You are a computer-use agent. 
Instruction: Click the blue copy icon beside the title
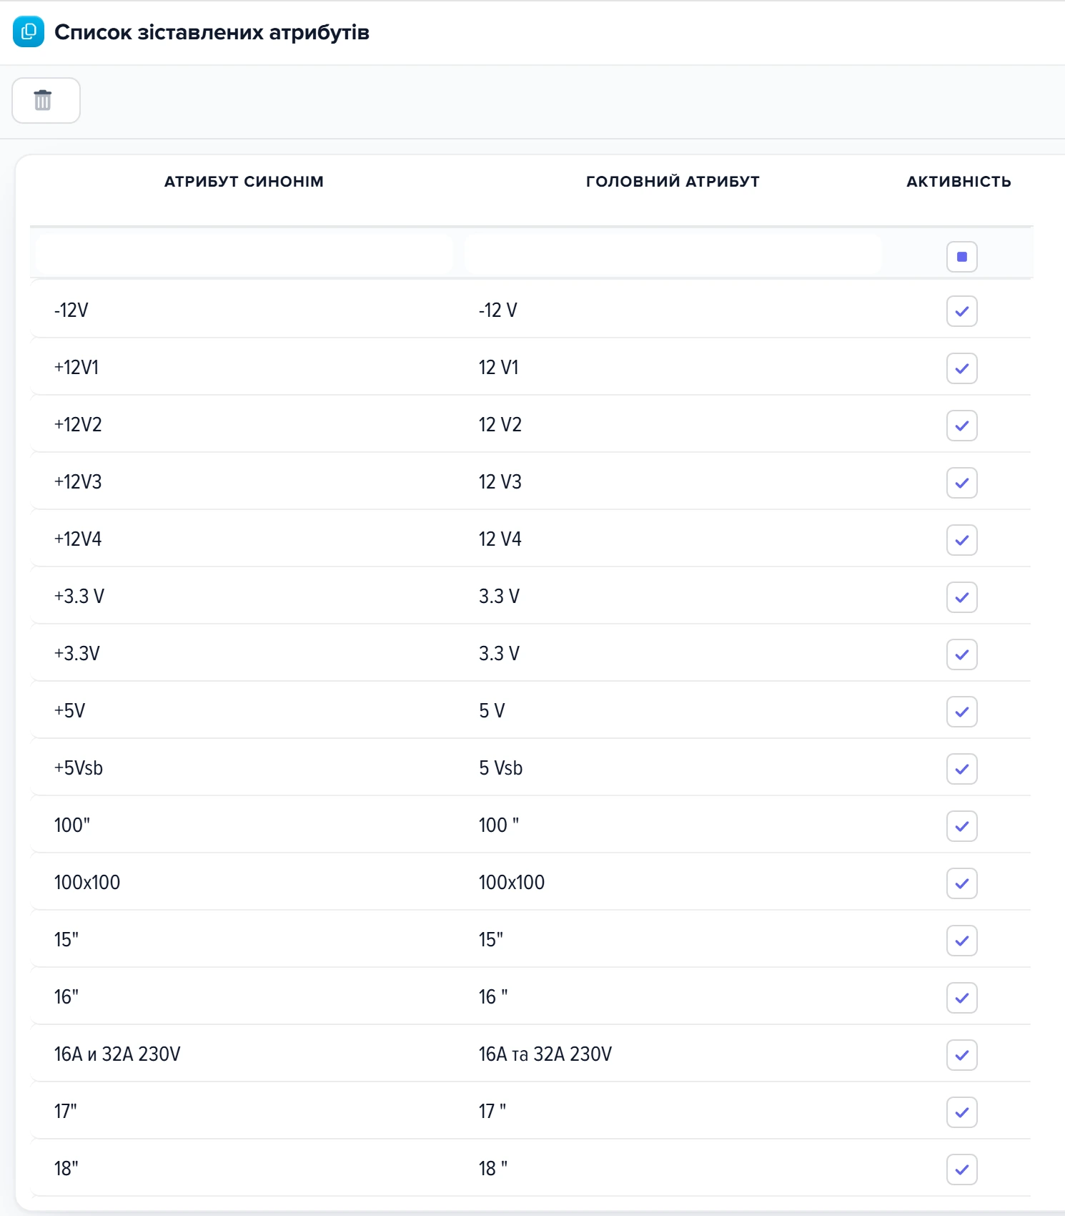click(29, 31)
